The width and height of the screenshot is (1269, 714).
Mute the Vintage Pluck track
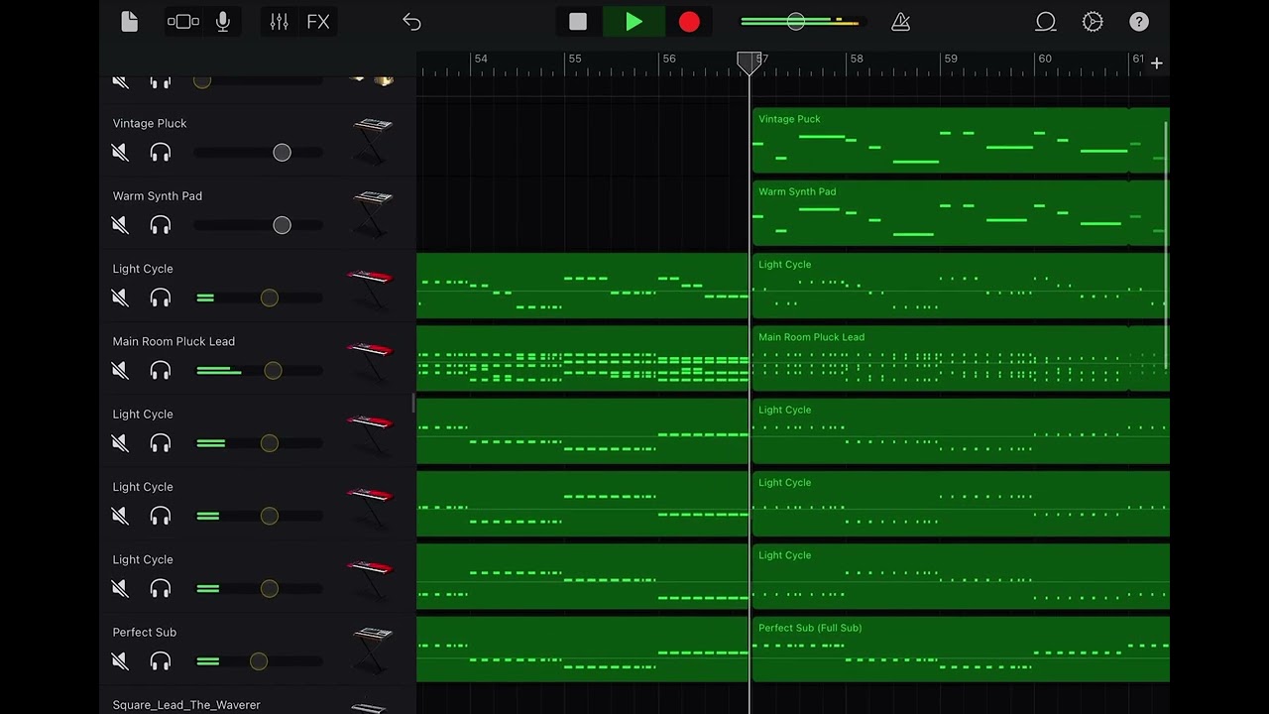(120, 153)
